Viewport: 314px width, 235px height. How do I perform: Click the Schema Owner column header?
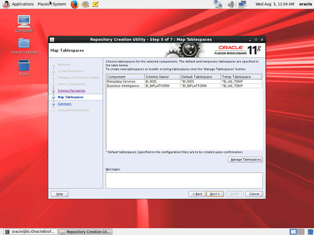click(162, 77)
